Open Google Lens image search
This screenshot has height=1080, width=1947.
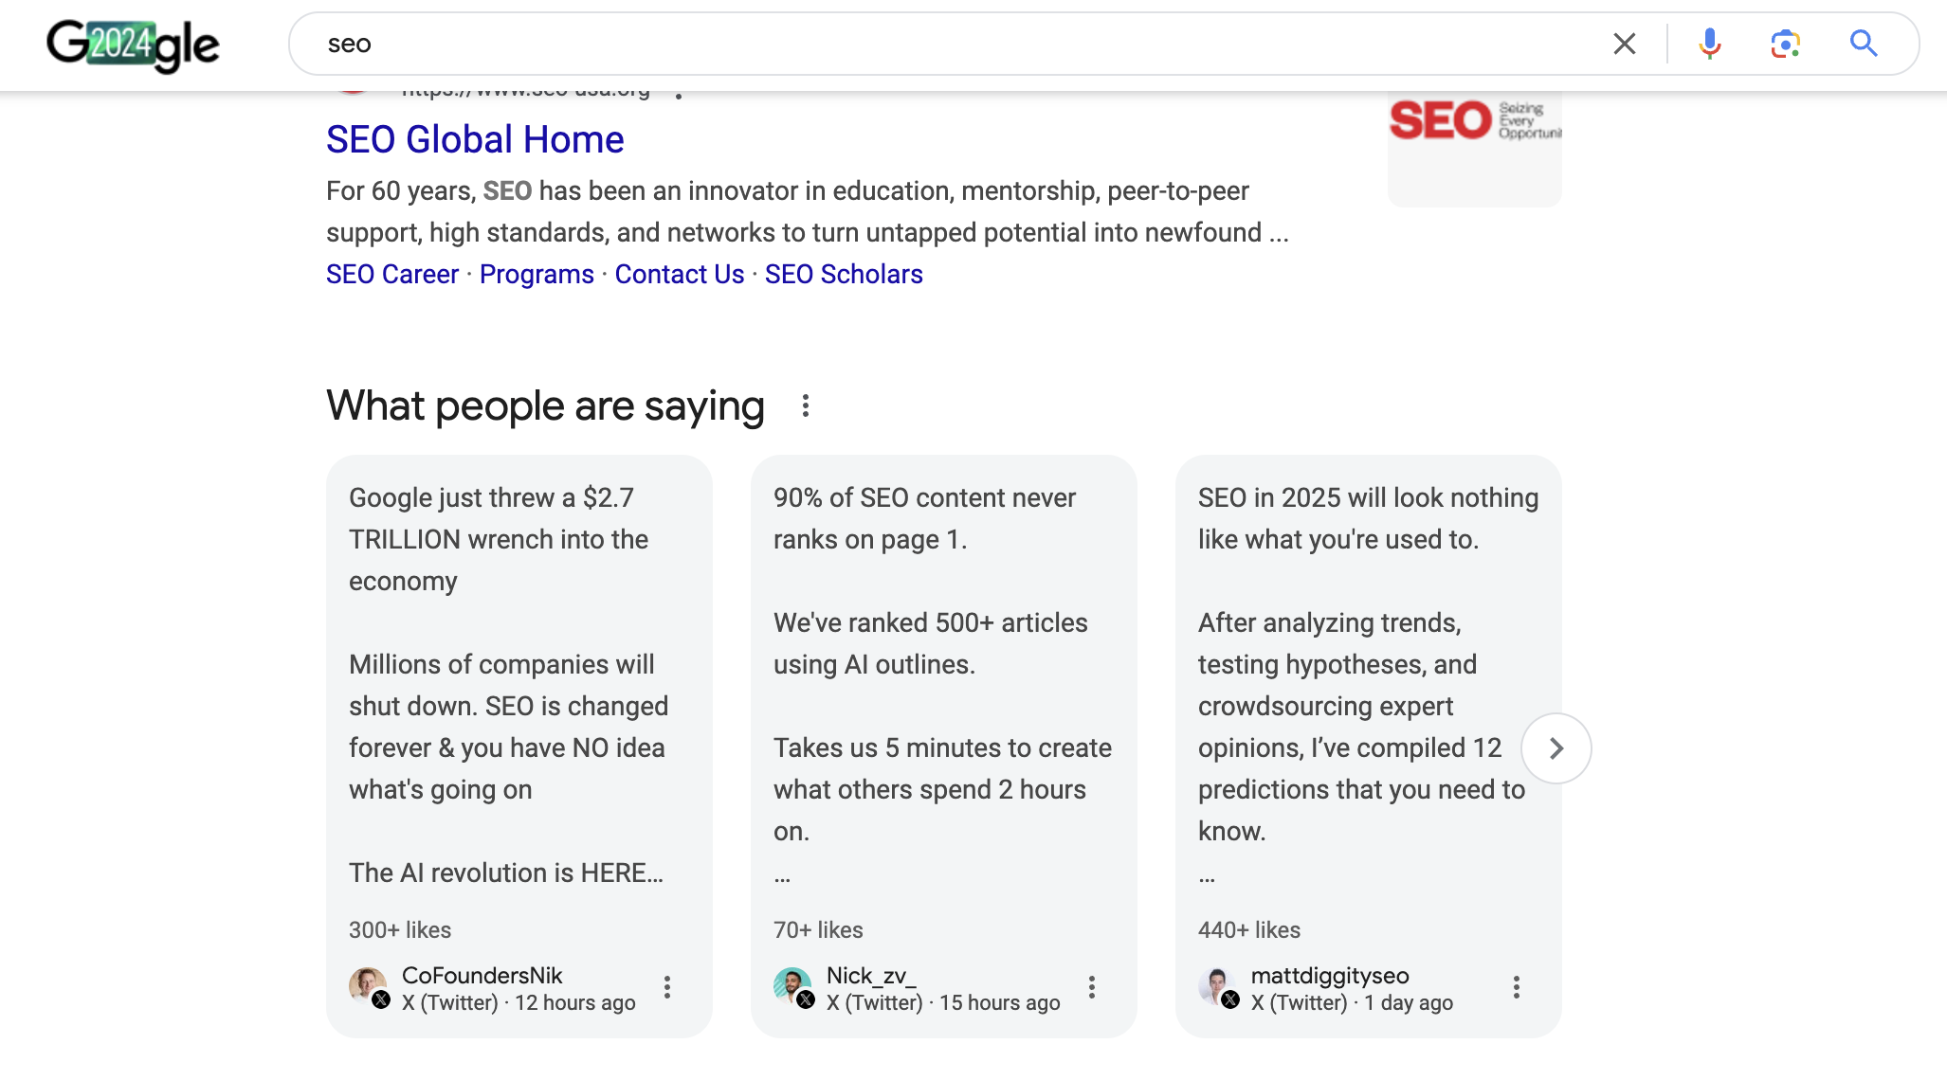(1784, 44)
